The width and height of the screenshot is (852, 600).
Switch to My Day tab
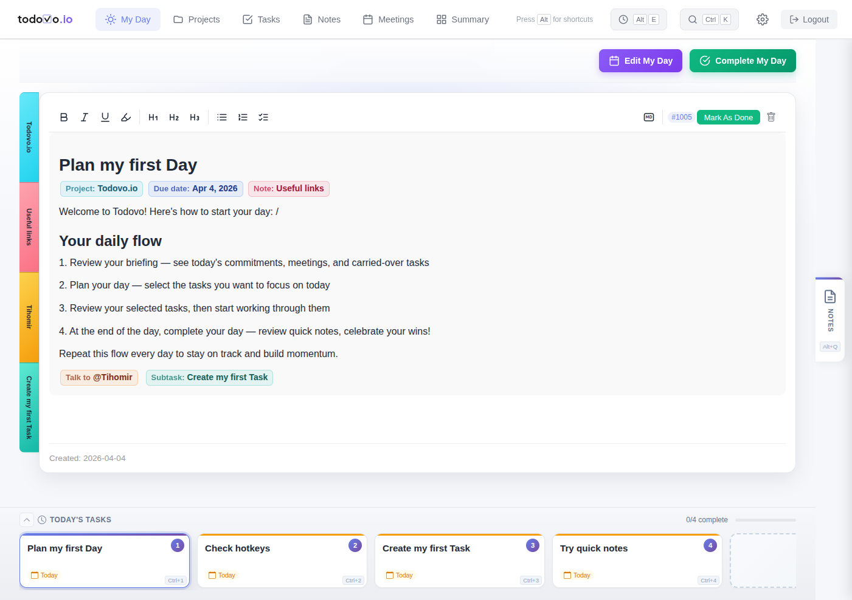coord(128,19)
